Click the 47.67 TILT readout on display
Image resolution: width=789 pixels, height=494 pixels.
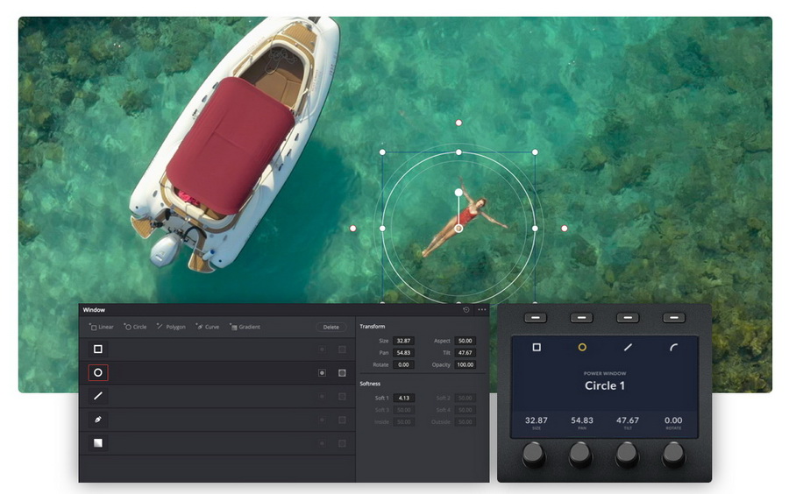[x=628, y=420]
